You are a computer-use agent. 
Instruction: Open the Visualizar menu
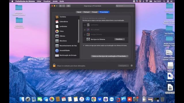point(47,1)
